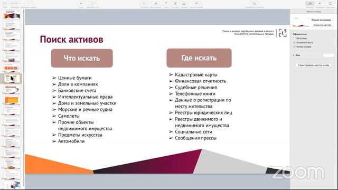The image size is (338, 190).
Task: Insert a chart using the Chart icon
Action: 155,4
